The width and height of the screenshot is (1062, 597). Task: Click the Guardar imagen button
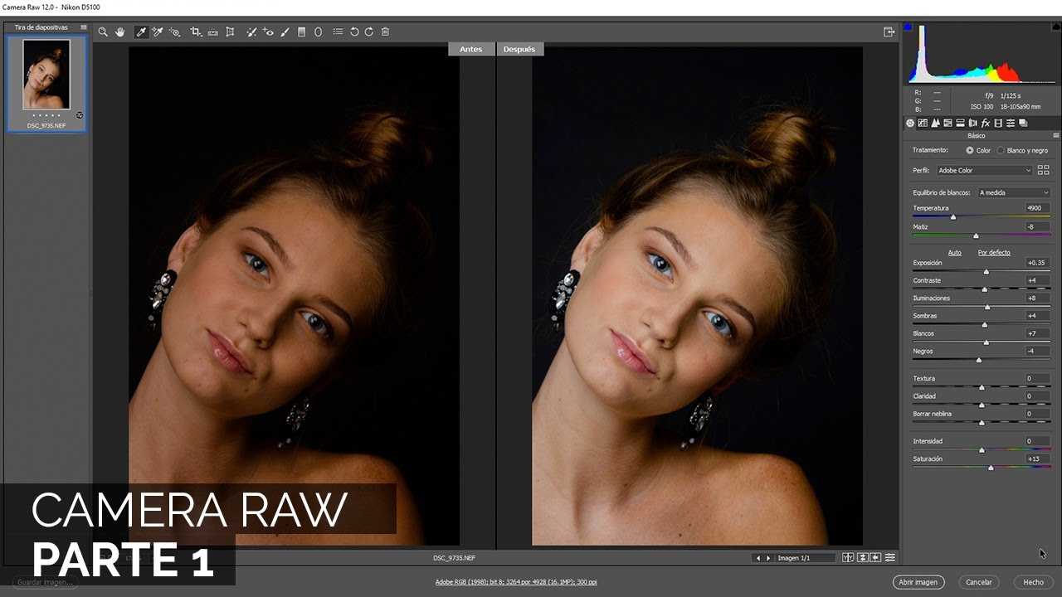pos(45,582)
